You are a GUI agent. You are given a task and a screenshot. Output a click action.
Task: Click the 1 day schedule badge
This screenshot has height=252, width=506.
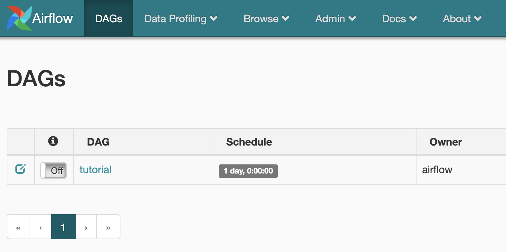[x=248, y=171]
